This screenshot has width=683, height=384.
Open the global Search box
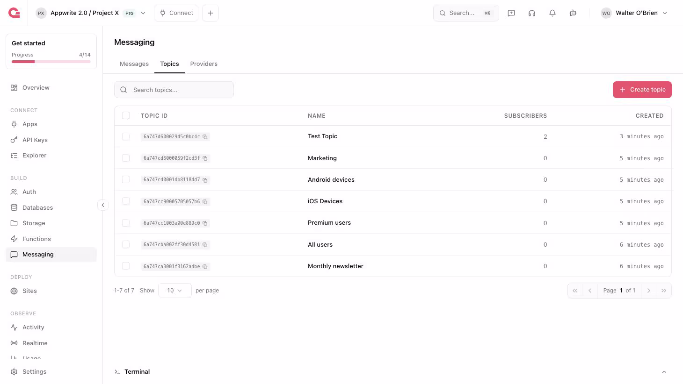(466, 13)
